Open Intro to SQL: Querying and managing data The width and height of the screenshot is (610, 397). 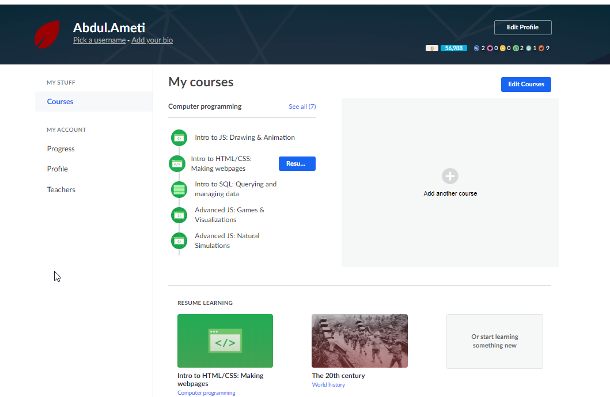point(236,189)
